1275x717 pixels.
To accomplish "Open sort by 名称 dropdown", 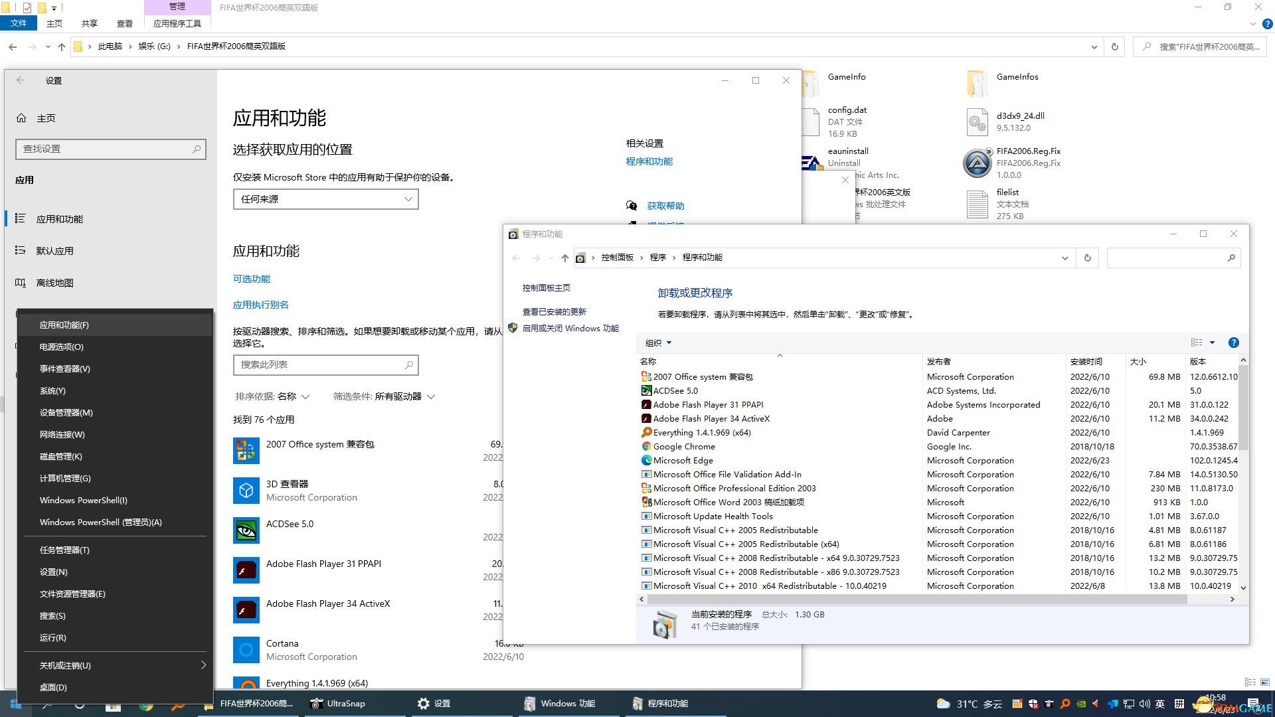I will 293,396.
